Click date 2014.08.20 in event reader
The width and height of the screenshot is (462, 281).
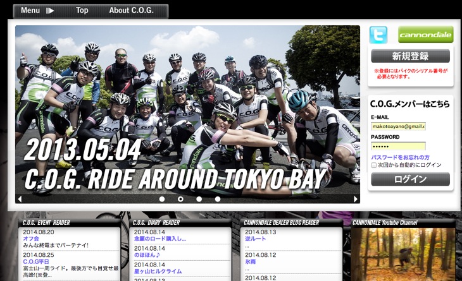click(39, 232)
